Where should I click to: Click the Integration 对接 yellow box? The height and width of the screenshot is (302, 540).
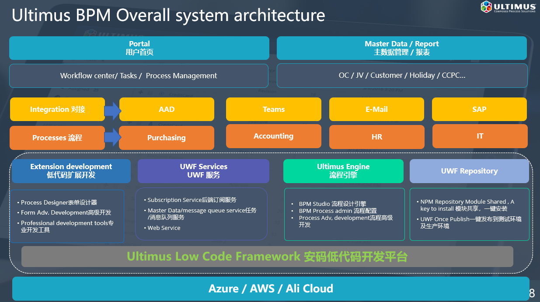coord(57,109)
